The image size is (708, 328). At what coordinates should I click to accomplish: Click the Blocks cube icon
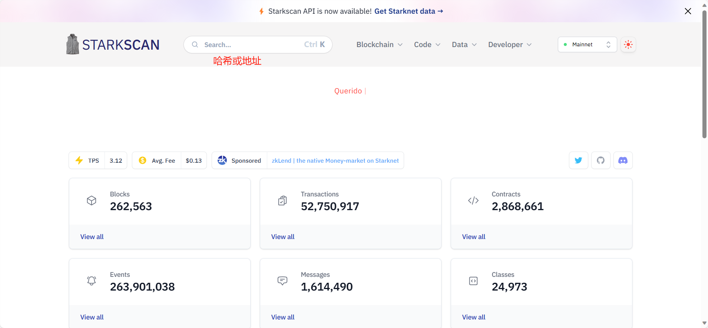[x=92, y=201]
